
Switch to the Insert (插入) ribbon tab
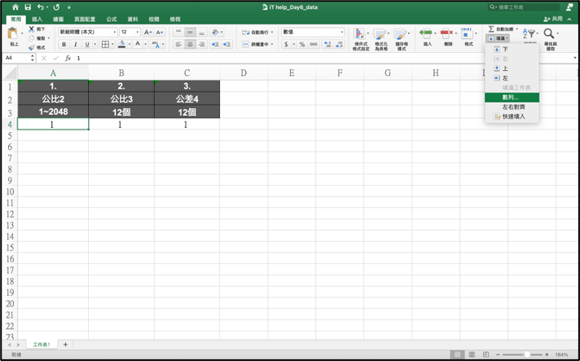(37, 20)
